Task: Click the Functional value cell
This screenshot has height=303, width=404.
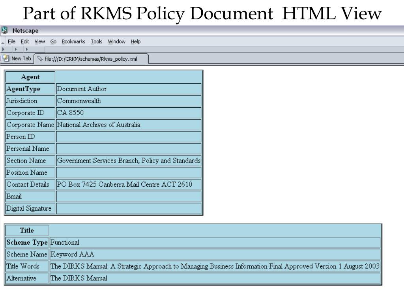Action: pos(215,242)
